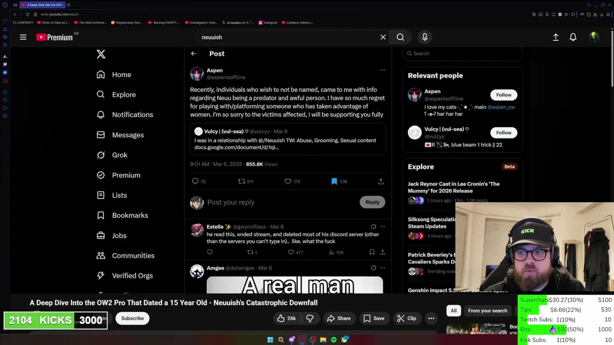Subscribe to the YouTube channel

[x=132, y=318]
